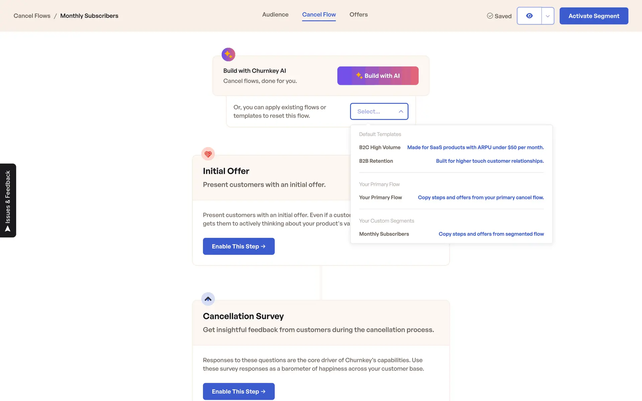The height and width of the screenshot is (401, 642).
Task: Click the Saved checkmark status icon
Action: pos(490,16)
